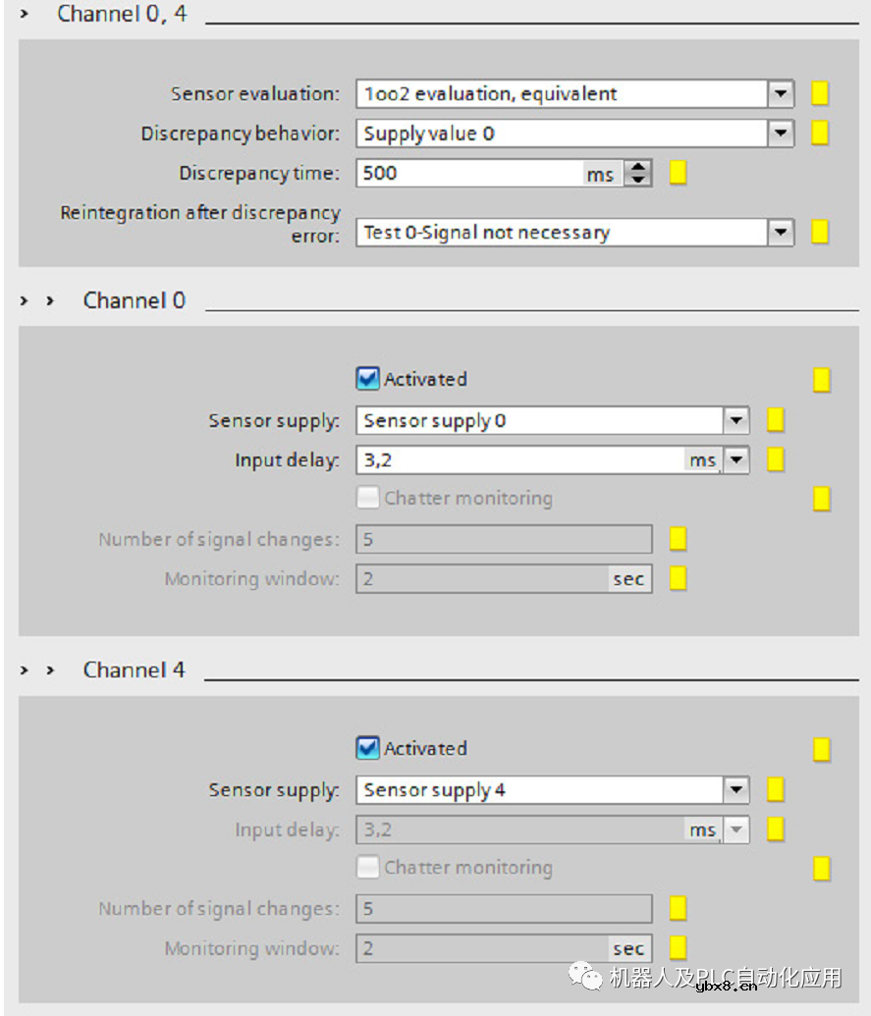Click Chatter monitoring checkbox under Channel 0
This screenshot has height=1016, width=871.
click(x=367, y=498)
